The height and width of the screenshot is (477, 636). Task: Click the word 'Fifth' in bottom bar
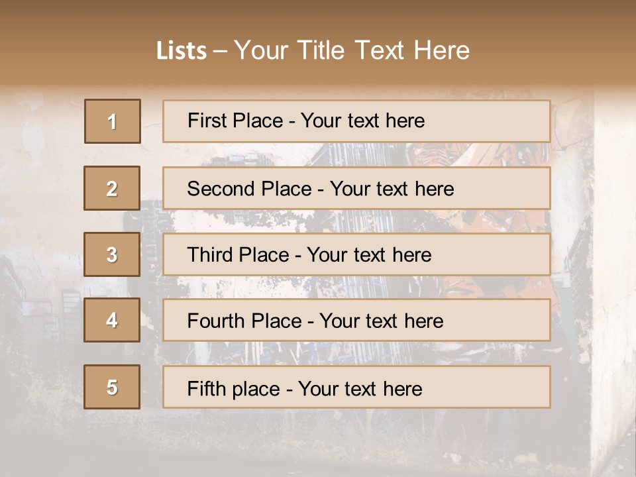coord(205,388)
